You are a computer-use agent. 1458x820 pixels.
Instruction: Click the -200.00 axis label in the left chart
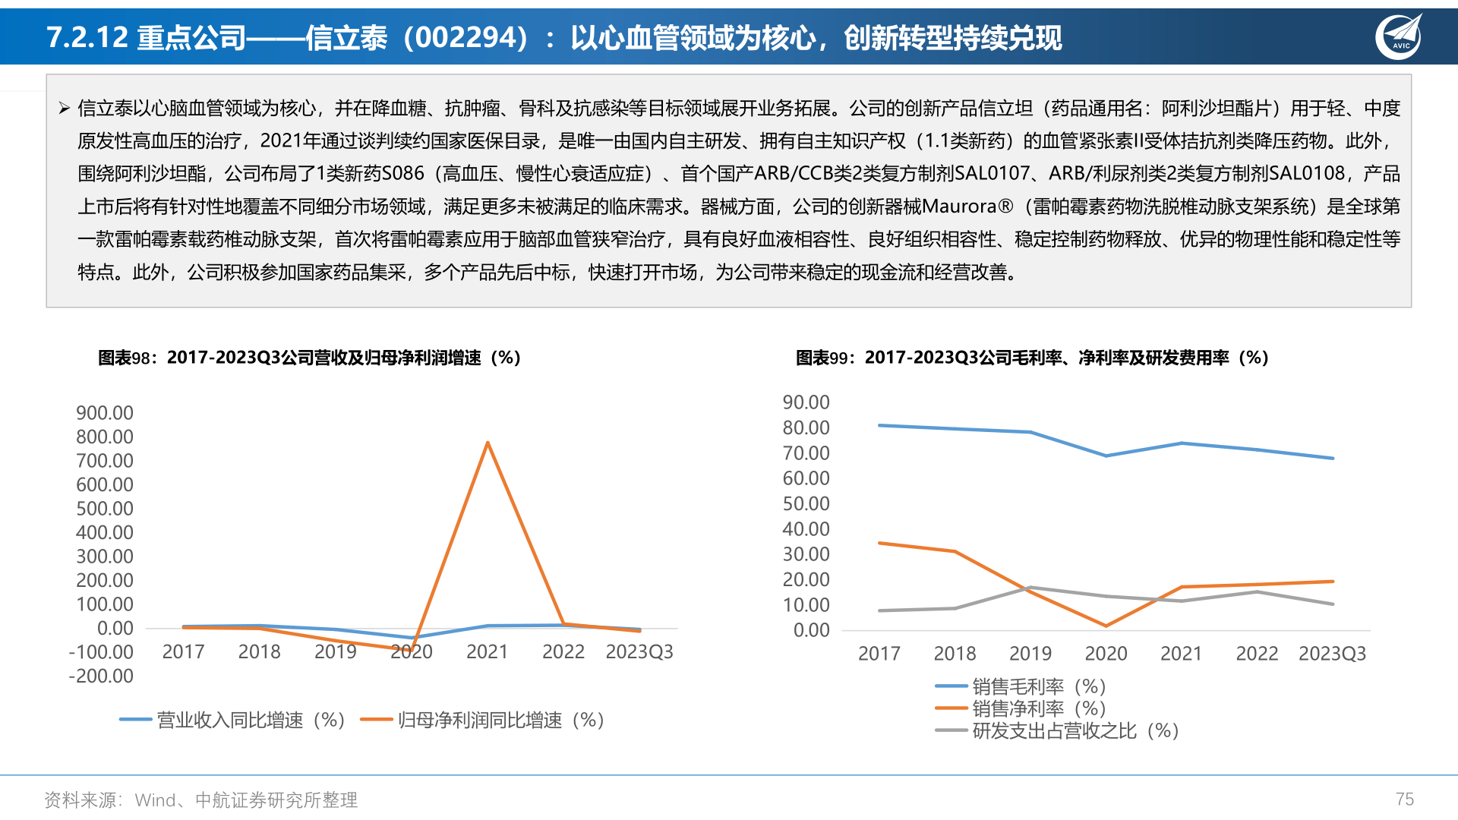click(x=101, y=676)
